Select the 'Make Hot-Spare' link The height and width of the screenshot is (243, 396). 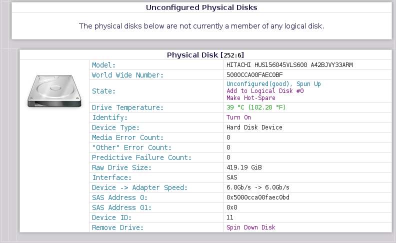pyautogui.click(x=250, y=98)
